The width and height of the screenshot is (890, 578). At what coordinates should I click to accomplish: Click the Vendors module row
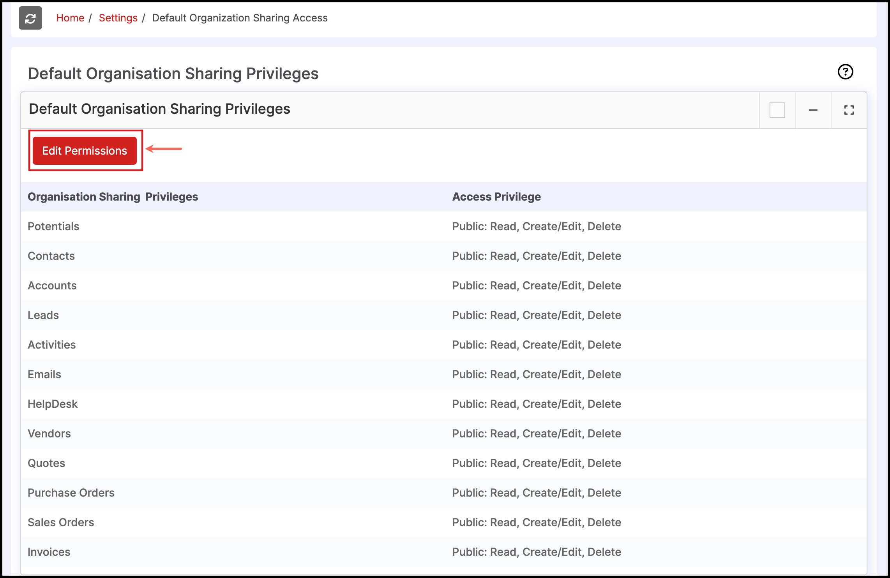coord(49,433)
